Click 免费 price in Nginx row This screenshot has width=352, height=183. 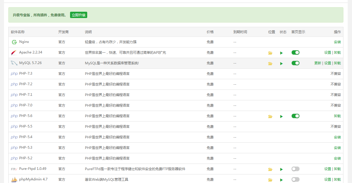pos(210,42)
